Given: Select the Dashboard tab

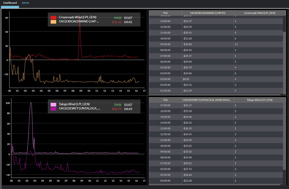Looking at the screenshot, I should pyautogui.click(x=10, y=3).
